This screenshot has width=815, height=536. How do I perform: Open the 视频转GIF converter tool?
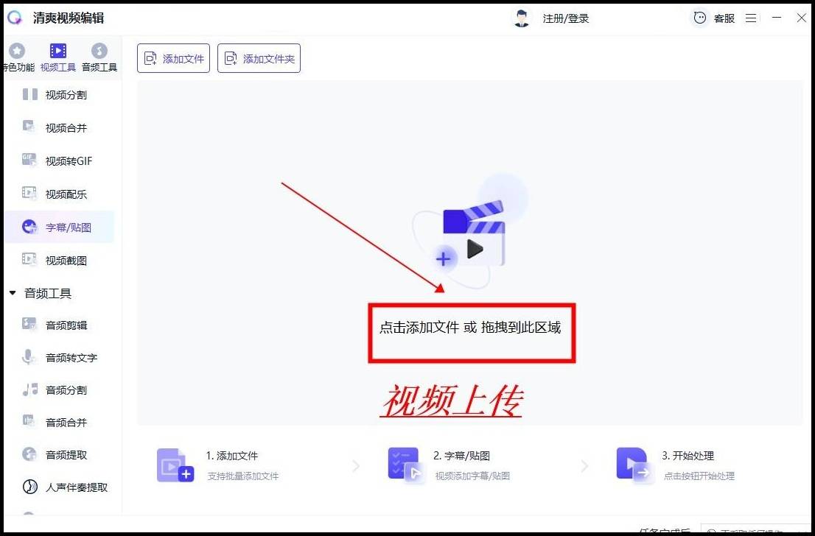[x=68, y=161]
